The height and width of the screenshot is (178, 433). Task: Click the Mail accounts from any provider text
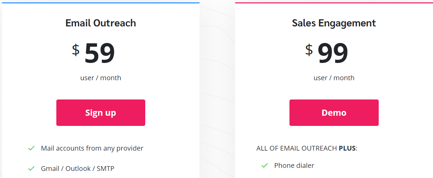tap(92, 148)
